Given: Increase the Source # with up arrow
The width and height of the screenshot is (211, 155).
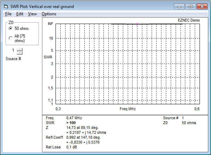Looking at the screenshot, I should tap(20, 49).
